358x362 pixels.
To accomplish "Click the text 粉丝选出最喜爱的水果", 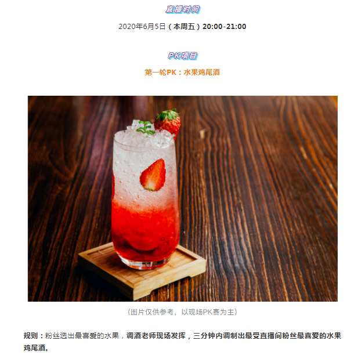I will pyautogui.click(x=82, y=336).
